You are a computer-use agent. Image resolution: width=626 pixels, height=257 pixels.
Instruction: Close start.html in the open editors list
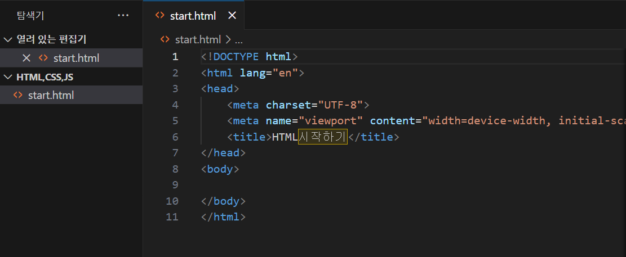(26, 58)
